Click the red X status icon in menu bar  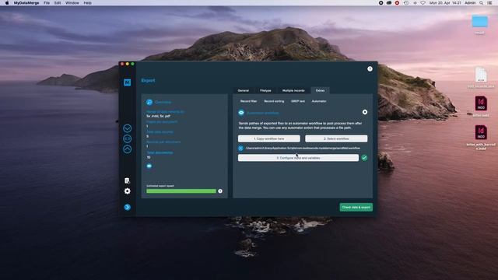coord(397,3)
